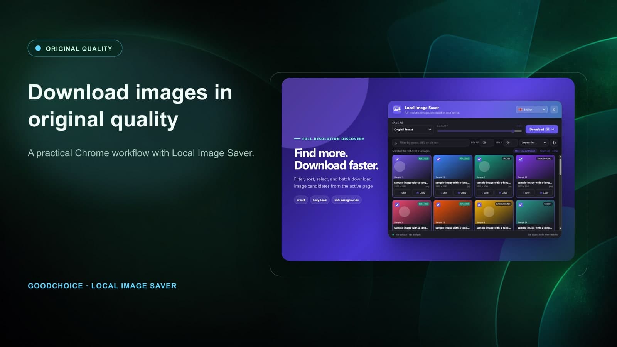617x347 pixels.
Task: Click 'Site access: only when needed' text
Action: point(543,234)
